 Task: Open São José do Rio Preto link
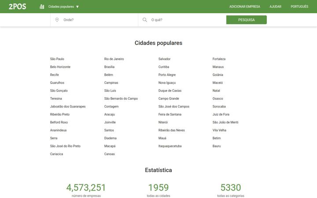(x=65, y=146)
